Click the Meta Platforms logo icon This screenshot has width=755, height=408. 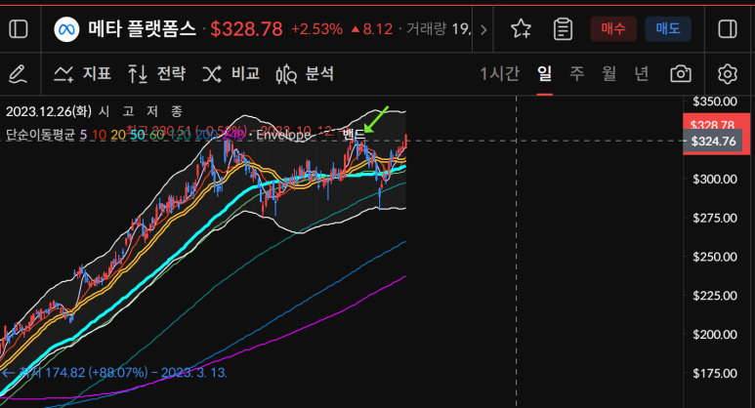point(66,29)
